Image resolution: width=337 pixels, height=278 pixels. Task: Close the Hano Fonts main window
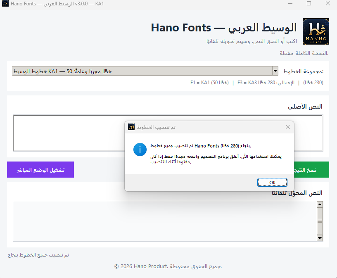328,3
